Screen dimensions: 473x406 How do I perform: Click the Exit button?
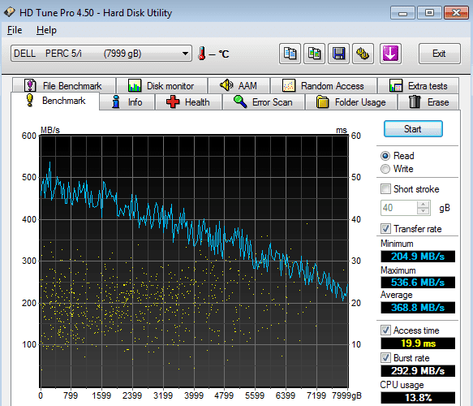439,54
